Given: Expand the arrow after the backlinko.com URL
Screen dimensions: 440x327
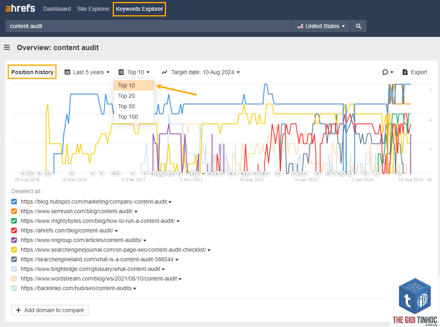Looking at the screenshot, I should pos(135,289).
